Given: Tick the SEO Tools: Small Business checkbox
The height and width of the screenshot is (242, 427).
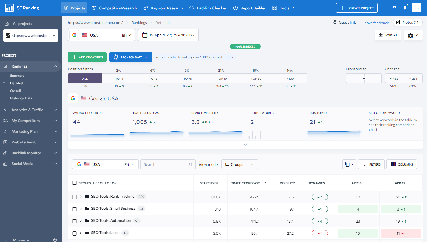Looking at the screenshot, I should coord(75,209).
